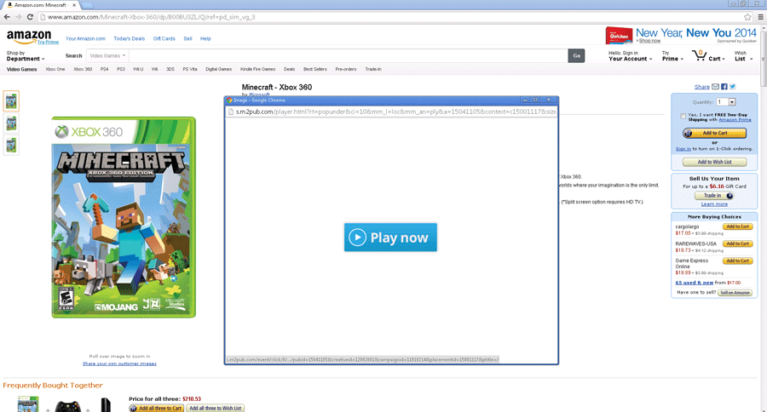Image resolution: width=767 pixels, height=412 pixels.
Task: Click the shopping cart icon
Action: pos(700,55)
